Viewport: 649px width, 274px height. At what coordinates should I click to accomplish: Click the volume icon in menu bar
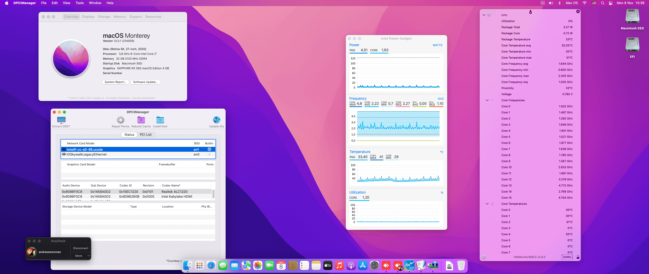[551, 3]
